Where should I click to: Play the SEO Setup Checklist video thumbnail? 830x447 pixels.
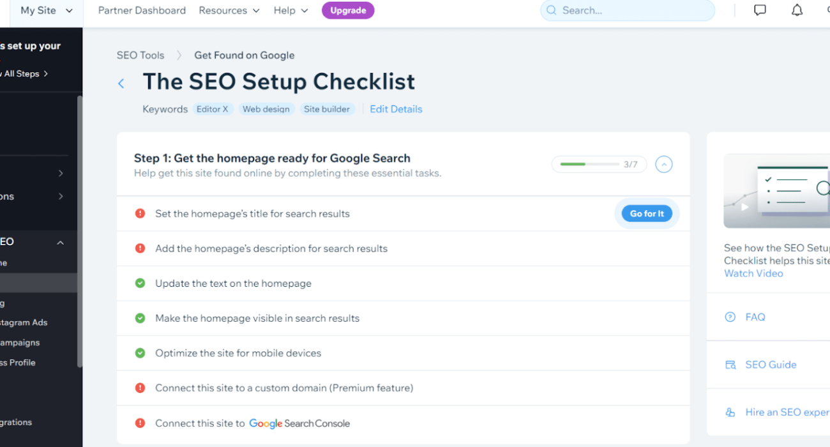click(x=776, y=191)
